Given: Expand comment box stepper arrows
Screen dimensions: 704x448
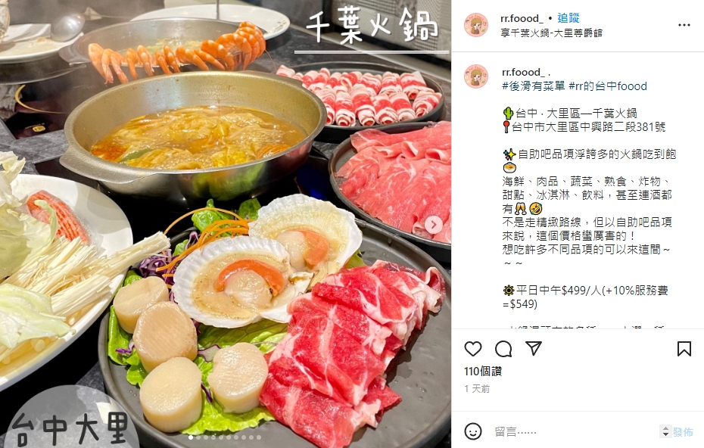Looking at the screenshot, I should click(x=665, y=432).
